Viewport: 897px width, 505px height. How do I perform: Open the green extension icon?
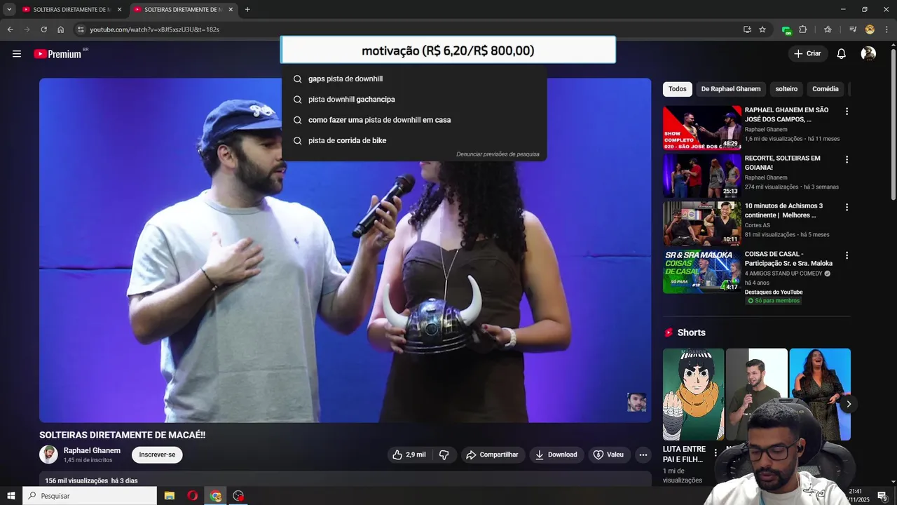click(x=786, y=30)
